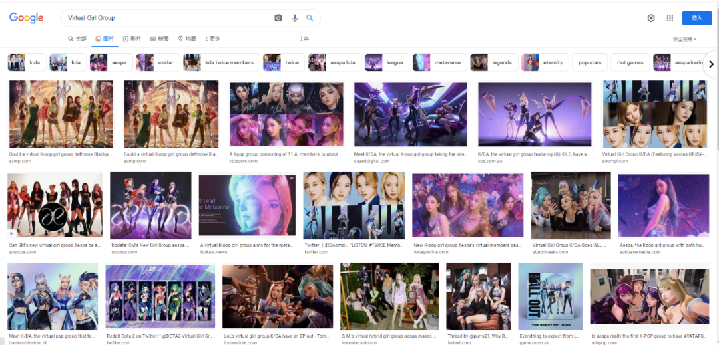Select the 'pop stars' chip
This screenshot has height=345, width=719.
(590, 62)
